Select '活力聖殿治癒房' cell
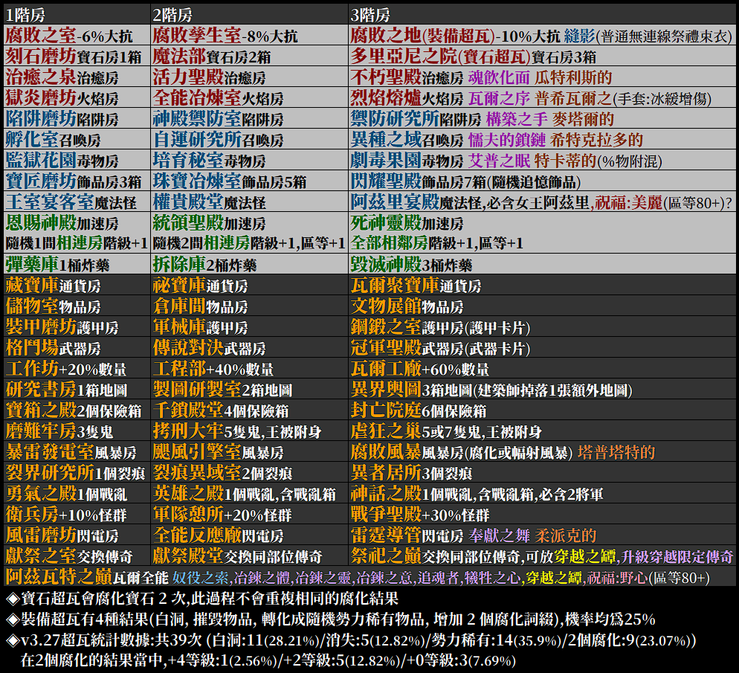 (x=249, y=77)
